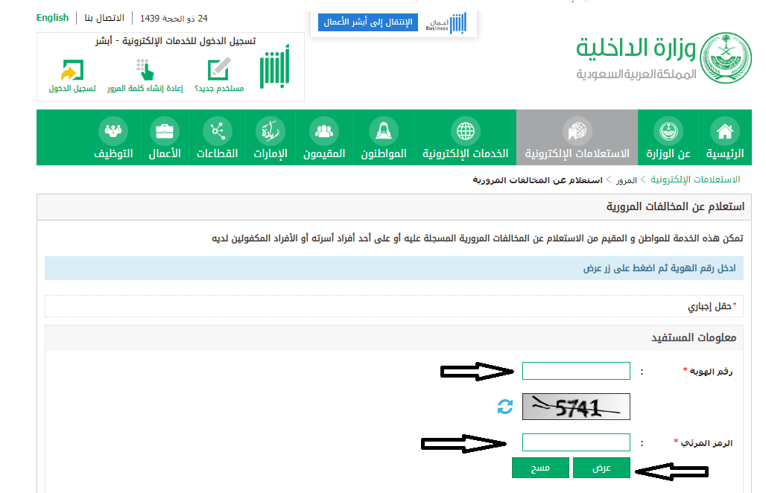The image size is (766, 493).
Task: Click the Business briefcase icon
Action: (164, 131)
